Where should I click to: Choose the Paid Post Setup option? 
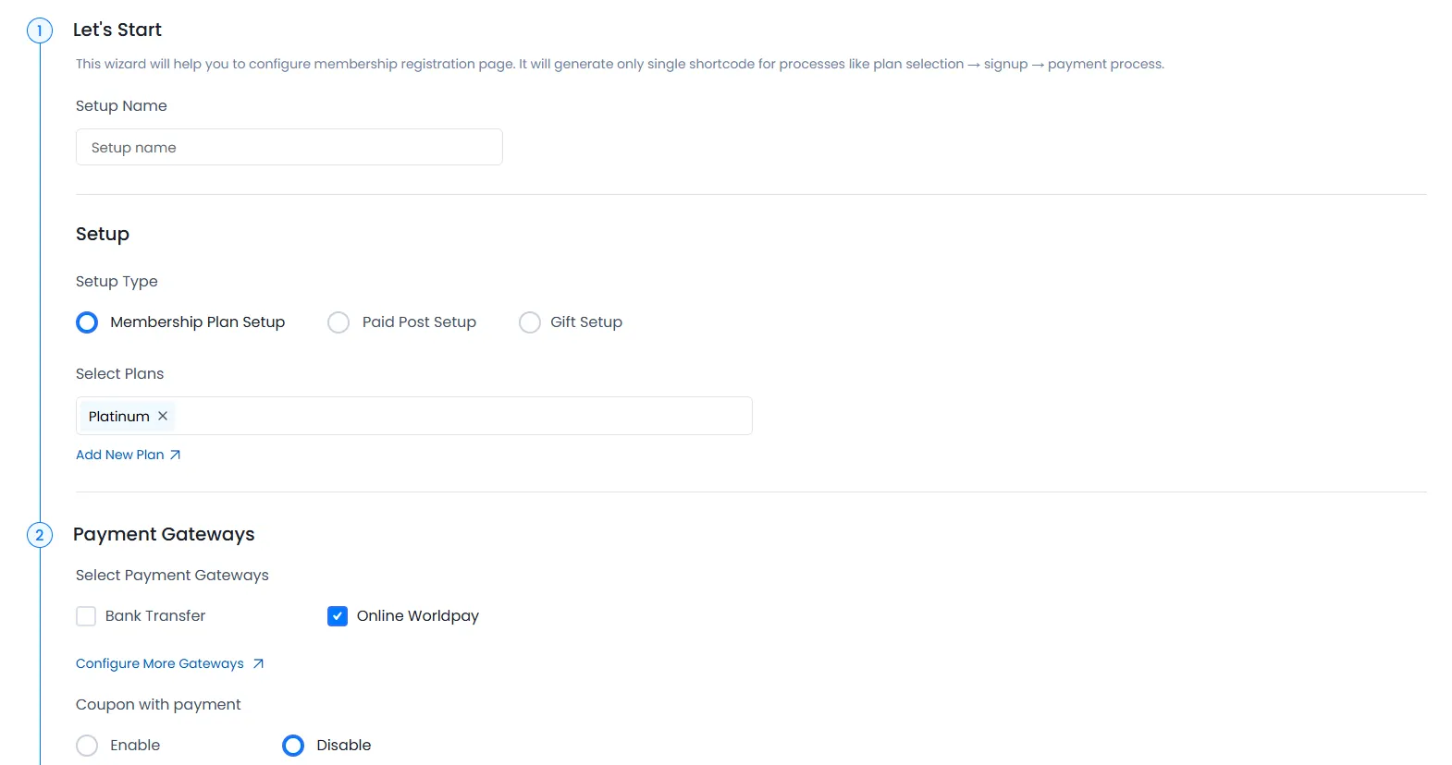(338, 322)
